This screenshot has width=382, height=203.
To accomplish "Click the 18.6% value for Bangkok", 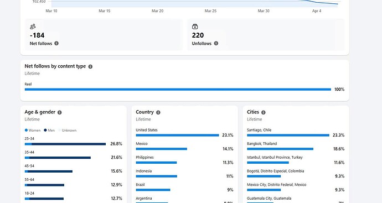I will 339,149.
